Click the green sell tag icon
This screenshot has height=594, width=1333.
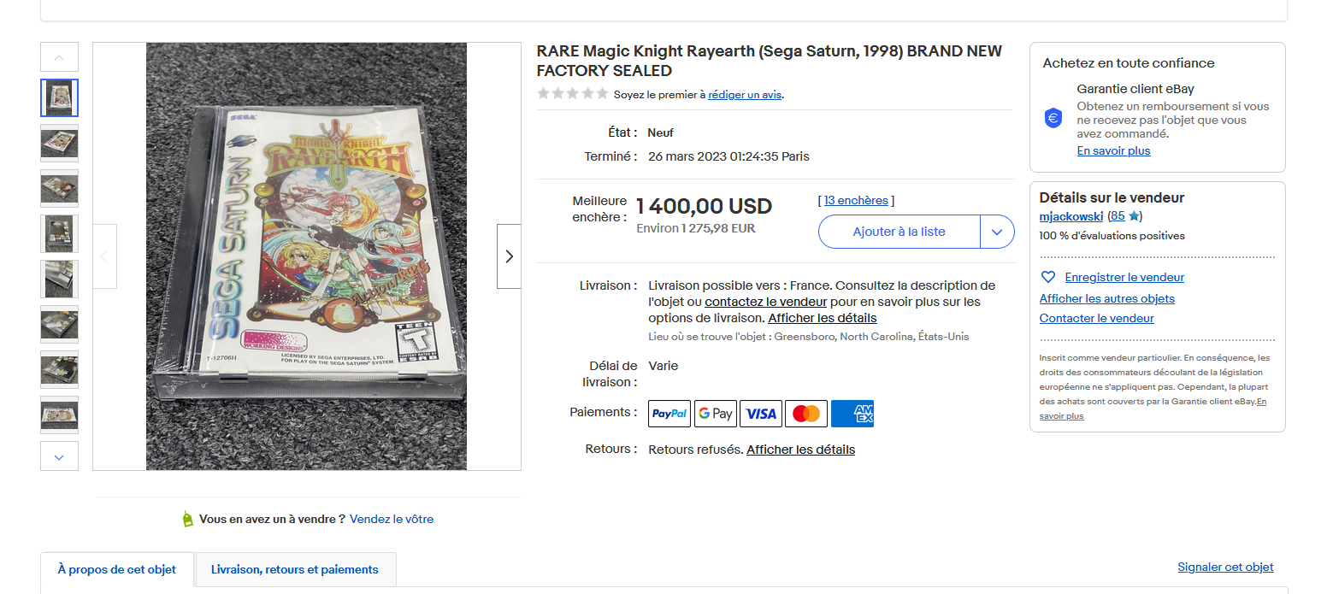[x=188, y=519]
